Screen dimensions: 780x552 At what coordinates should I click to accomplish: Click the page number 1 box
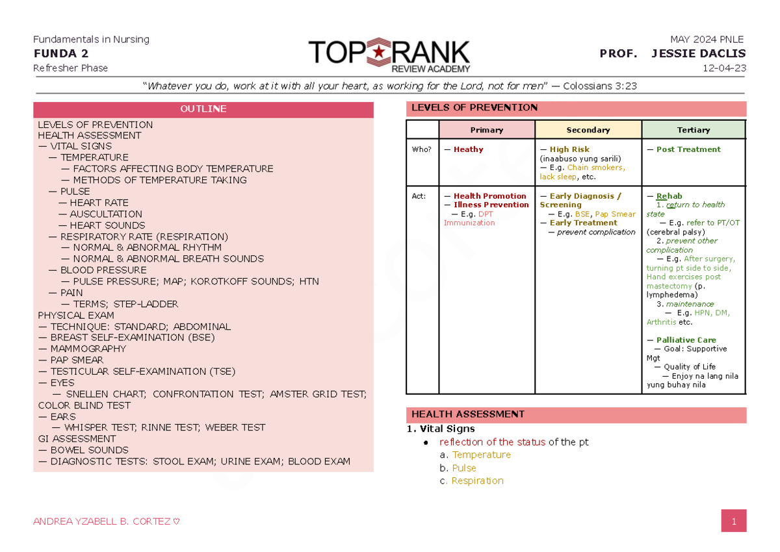coord(733,521)
